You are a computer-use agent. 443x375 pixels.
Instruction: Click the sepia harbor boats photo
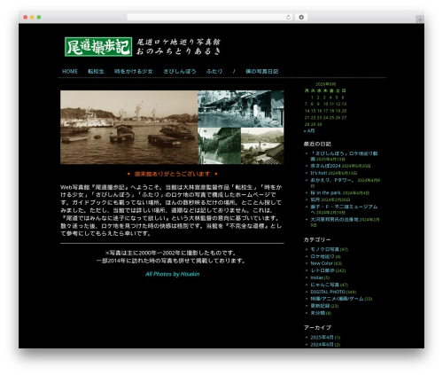tap(129, 127)
